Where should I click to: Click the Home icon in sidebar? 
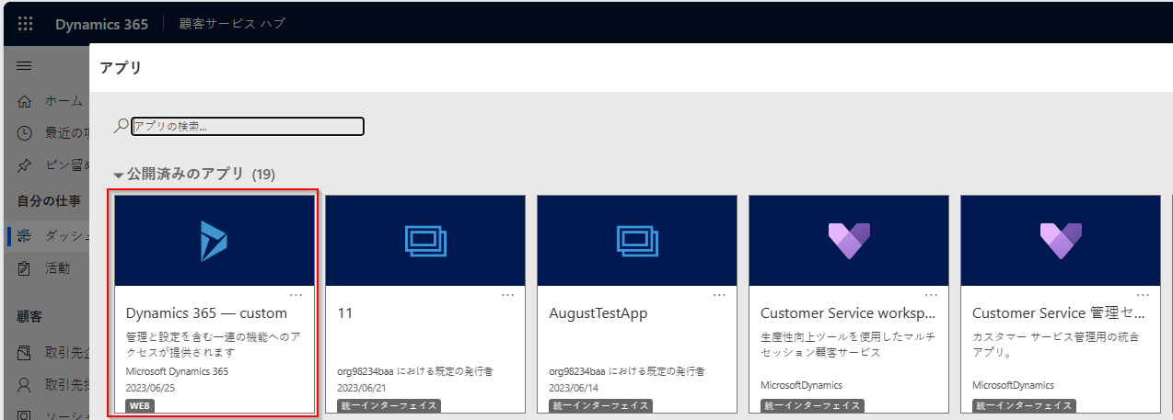pyautogui.click(x=25, y=101)
